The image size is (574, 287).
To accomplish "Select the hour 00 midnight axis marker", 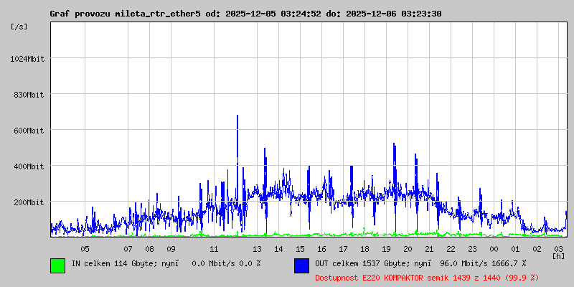I will coord(494,249).
